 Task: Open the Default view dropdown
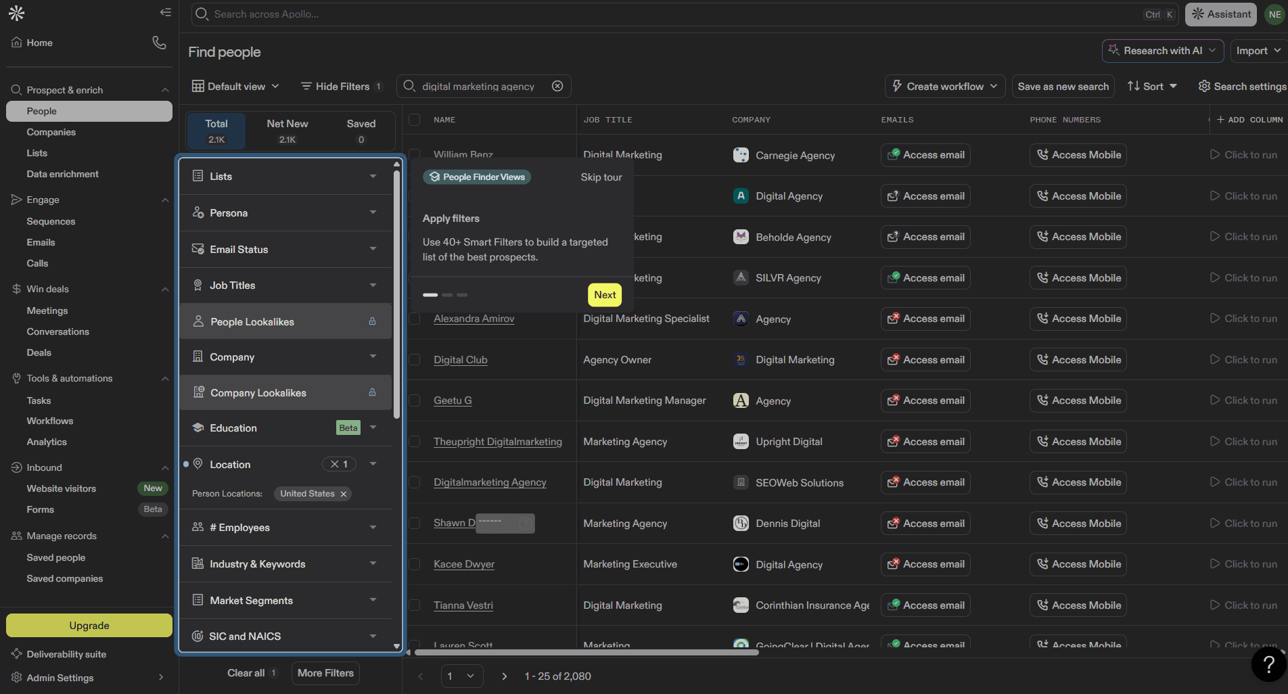click(235, 86)
